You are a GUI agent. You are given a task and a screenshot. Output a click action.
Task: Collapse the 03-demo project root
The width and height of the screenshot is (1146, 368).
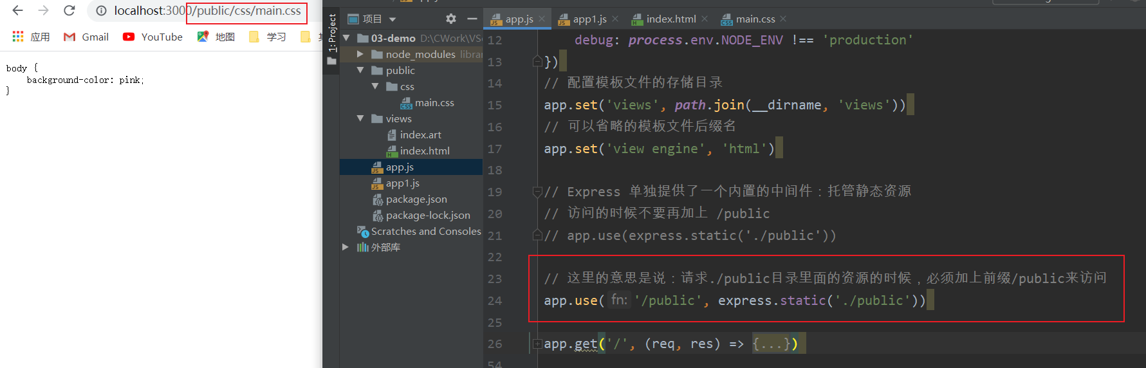coord(346,38)
